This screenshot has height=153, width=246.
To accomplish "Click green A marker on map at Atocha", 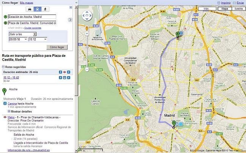I will click(x=173, y=124).
